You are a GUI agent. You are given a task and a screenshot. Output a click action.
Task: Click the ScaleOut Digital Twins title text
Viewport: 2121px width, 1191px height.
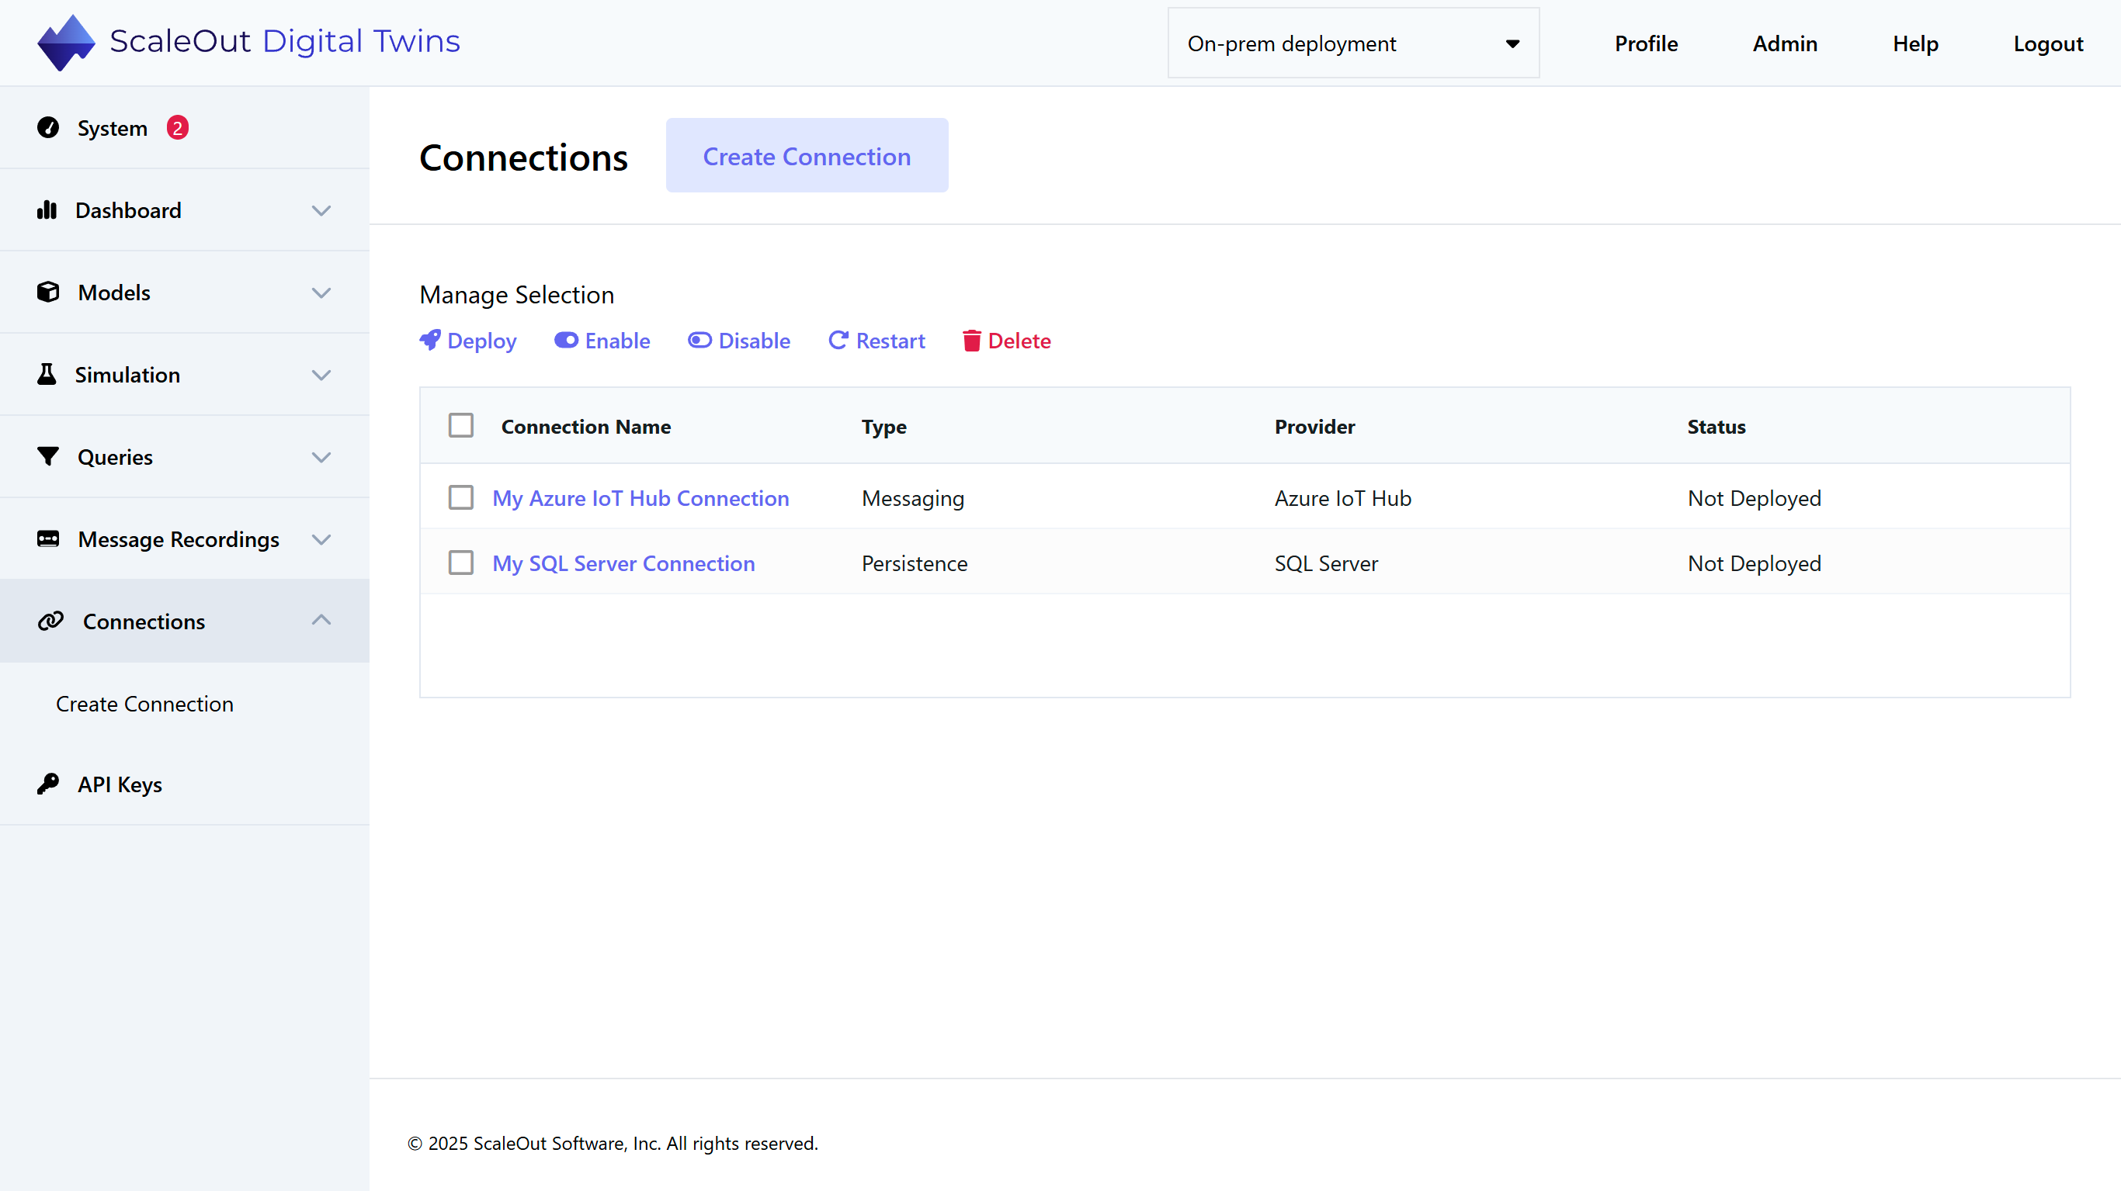pos(285,41)
